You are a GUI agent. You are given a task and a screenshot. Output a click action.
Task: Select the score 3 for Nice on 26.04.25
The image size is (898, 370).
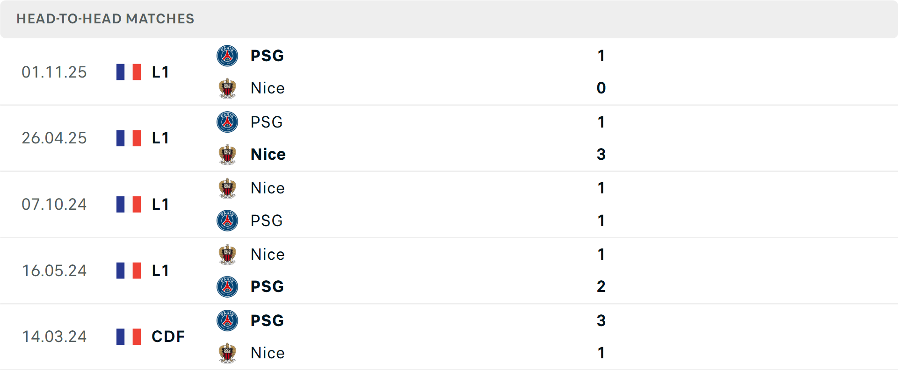(x=601, y=154)
